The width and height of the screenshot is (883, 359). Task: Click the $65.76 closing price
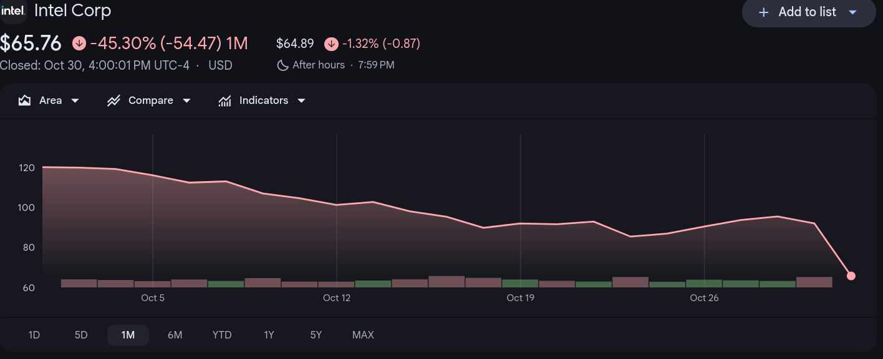pyautogui.click(x=31, y=44)
